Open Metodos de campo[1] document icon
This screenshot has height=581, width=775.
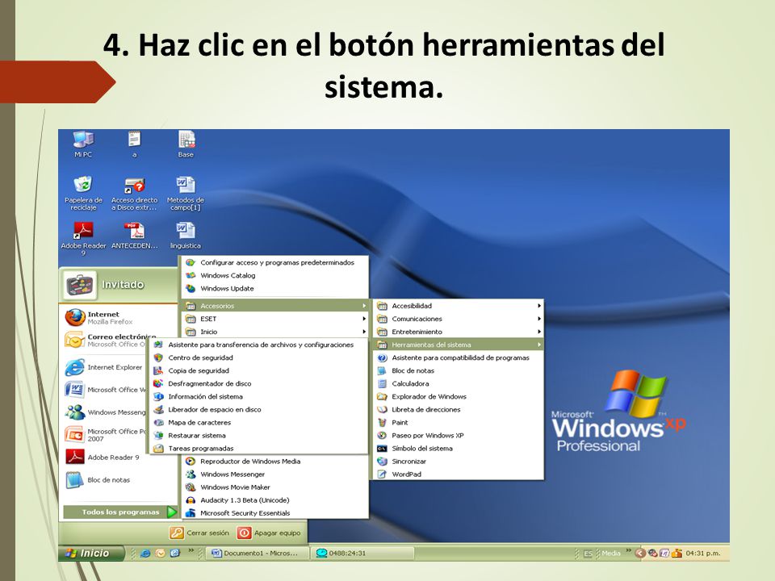(x=186, y=193)
